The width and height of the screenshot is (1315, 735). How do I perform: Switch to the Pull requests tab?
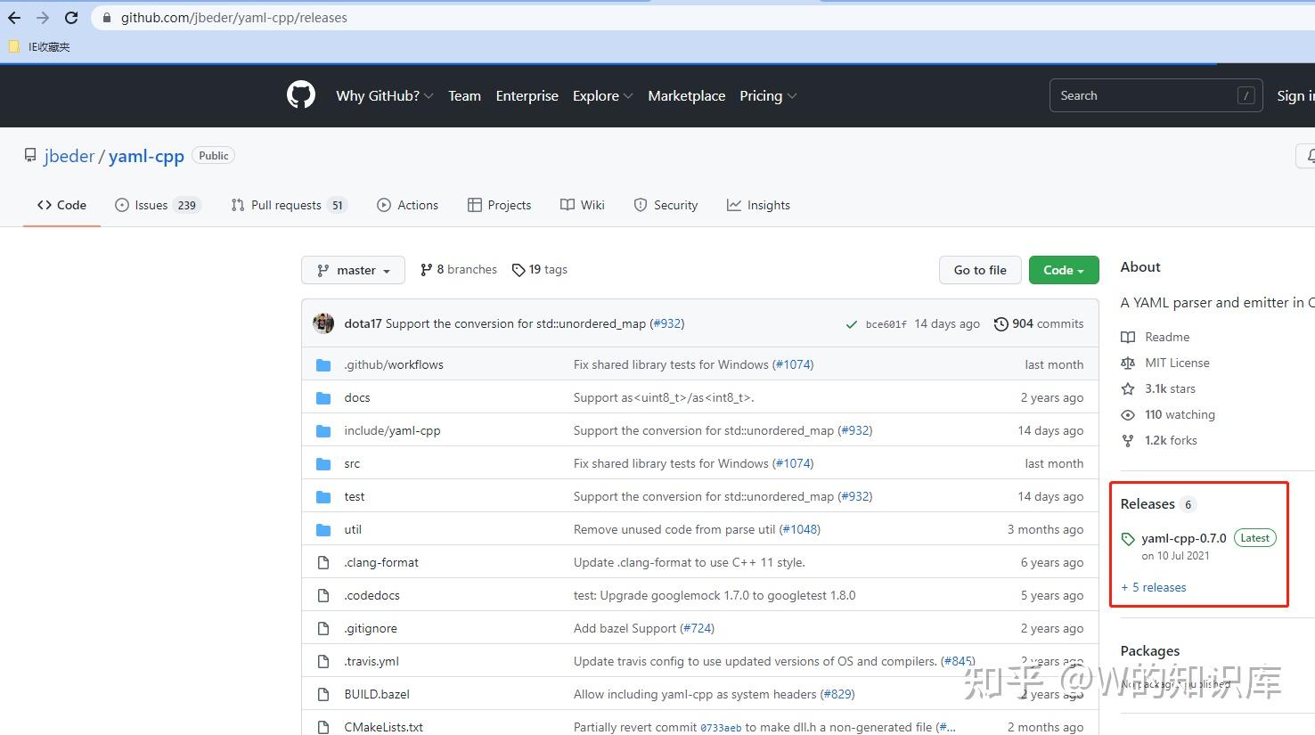289,205
